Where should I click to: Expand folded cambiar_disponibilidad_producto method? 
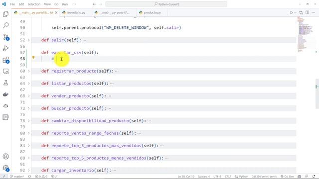coord(29,121)
